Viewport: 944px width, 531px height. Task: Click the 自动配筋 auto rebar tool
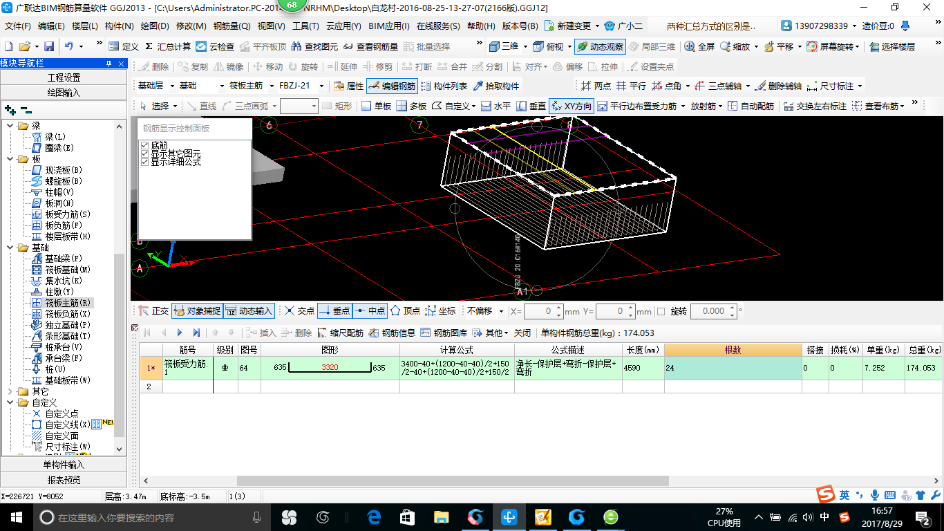click(x=751, y=106)
